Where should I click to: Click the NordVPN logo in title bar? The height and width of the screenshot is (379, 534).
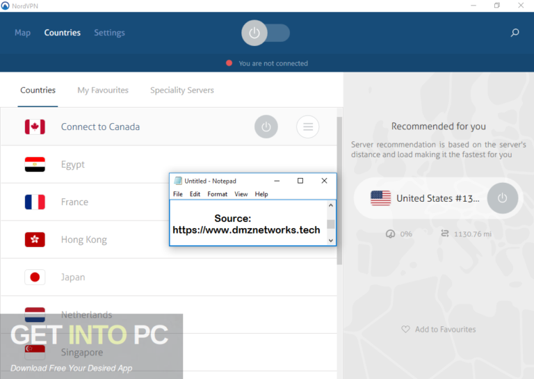pos(5,6)
